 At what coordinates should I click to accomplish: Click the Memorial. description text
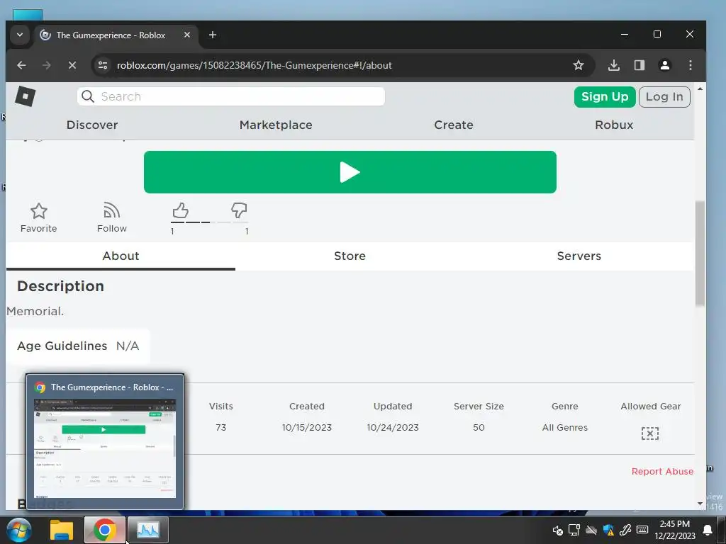pyautogui.click(x=35, y=312)
